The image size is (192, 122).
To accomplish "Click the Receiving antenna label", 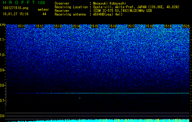I will coord(70,14).
